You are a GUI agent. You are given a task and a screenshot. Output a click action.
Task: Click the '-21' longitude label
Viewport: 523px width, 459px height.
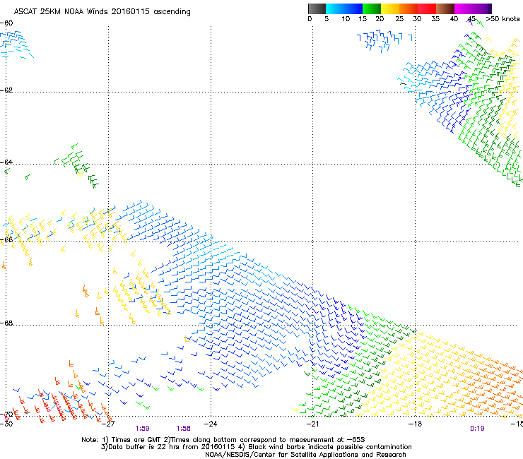312,424
